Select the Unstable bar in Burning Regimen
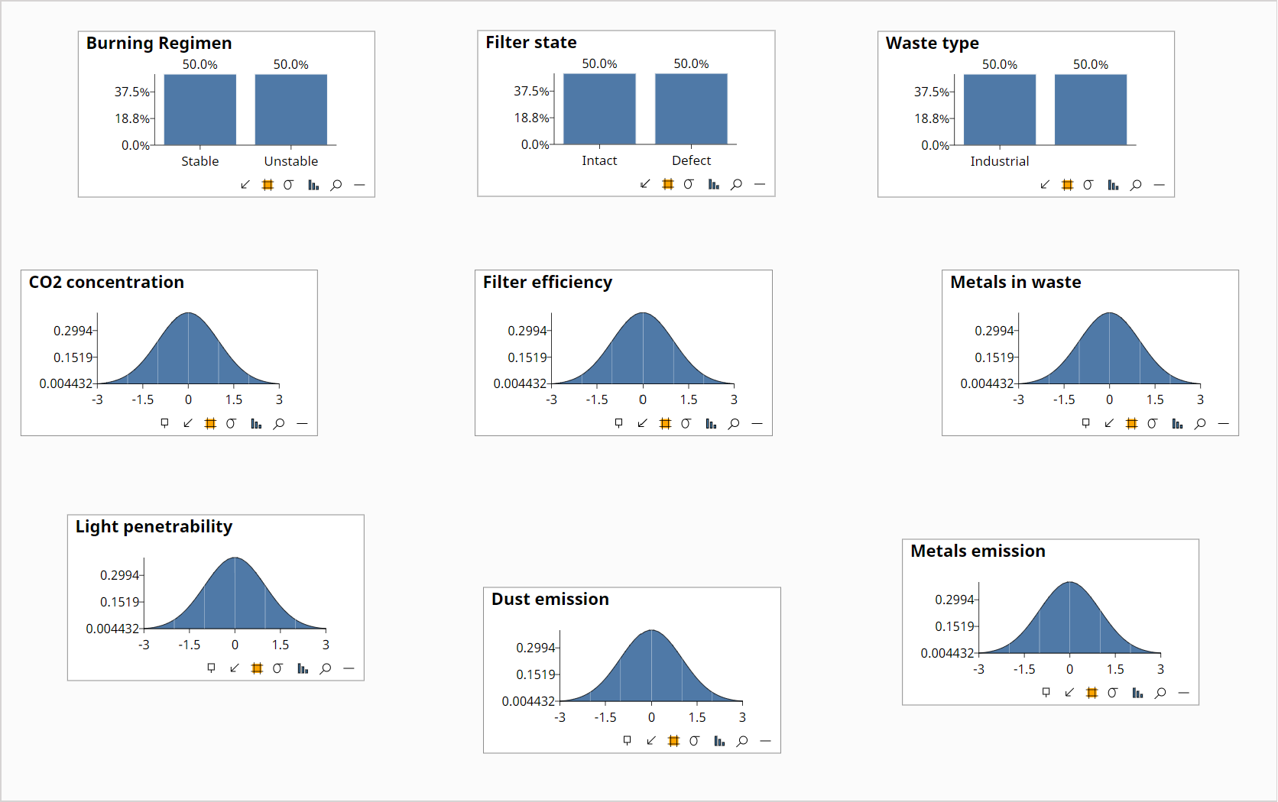Image resolution: width=1278 pixels, height=802 pixels. pos(291,110)
